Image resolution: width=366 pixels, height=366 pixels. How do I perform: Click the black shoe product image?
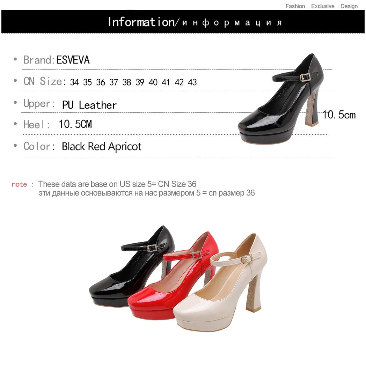coord(281,98)
